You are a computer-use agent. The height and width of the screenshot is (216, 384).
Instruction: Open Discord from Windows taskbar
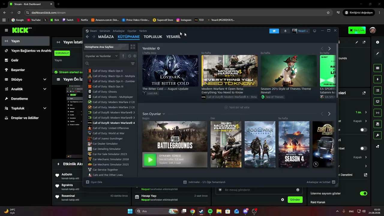tap(246, 211)
